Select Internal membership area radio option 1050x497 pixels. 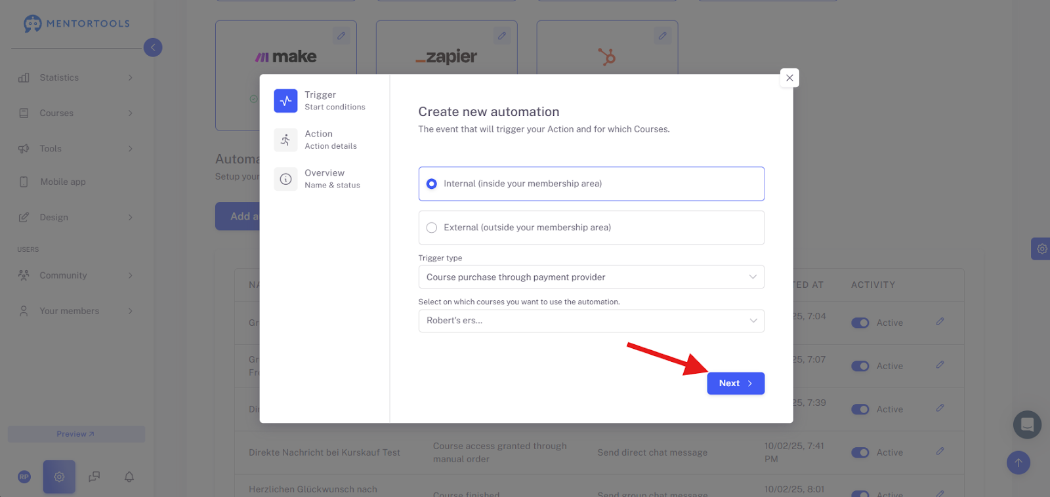(591, 184)
